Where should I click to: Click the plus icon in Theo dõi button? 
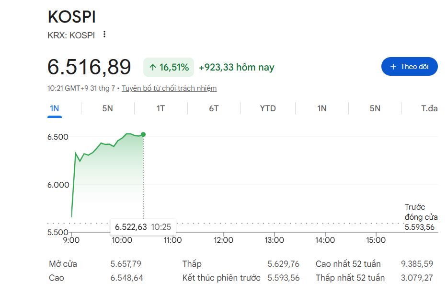tap(393, 67)
